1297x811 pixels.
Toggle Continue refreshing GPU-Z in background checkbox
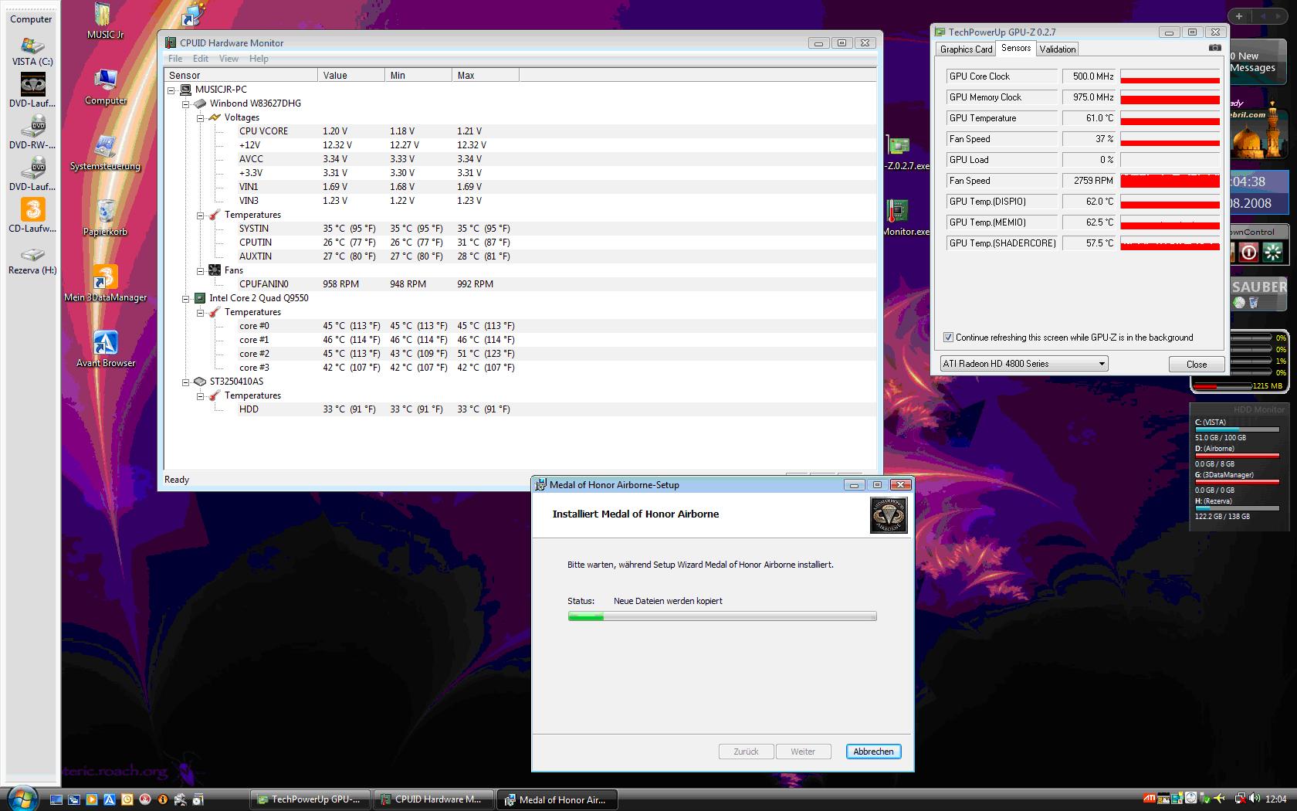pyautogui.click(x=948, y=338)
